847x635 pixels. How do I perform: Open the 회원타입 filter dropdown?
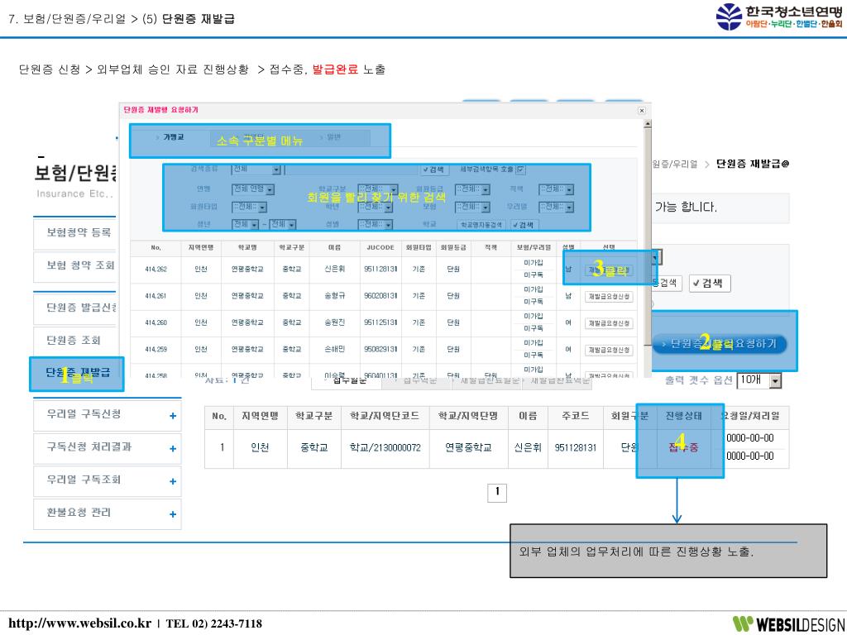pos(250,207)
